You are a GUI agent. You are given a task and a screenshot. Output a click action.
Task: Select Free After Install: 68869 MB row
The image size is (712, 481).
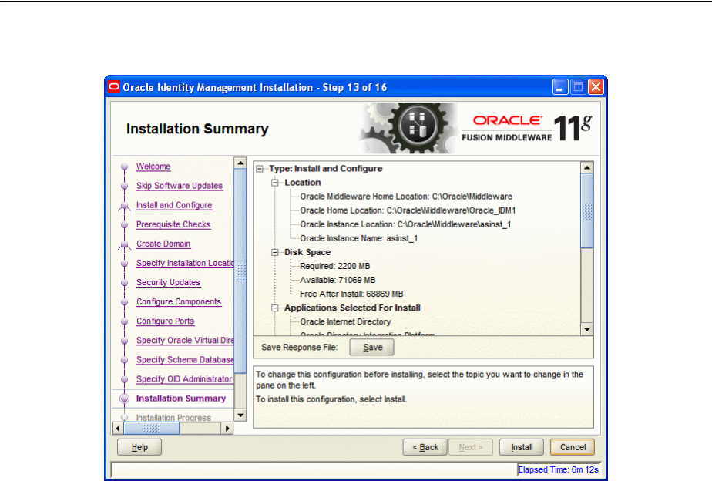coord(351,294)
